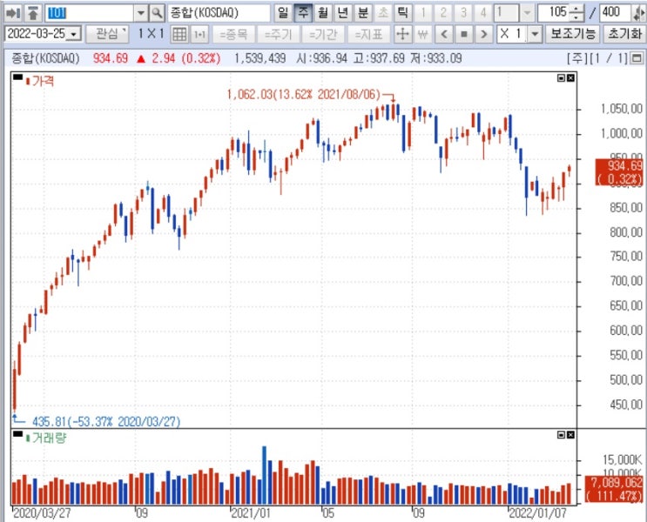Open the date picker 2022-03-25 dropdown

point(74,34)
